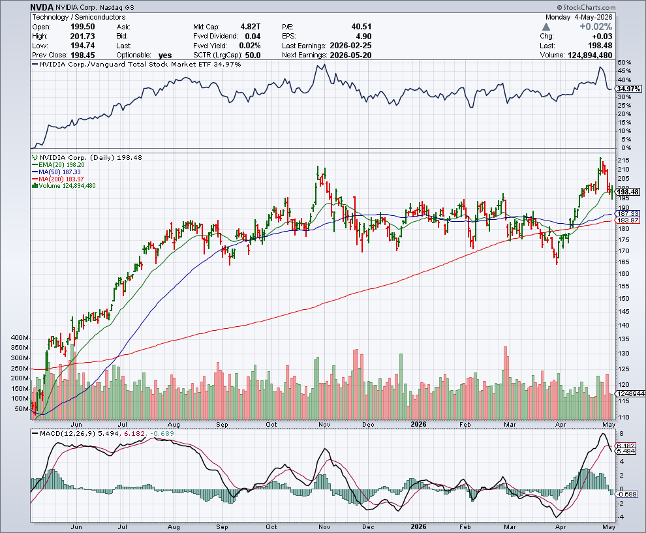Click the 50% label on the ratio axis

click(624, 63)
